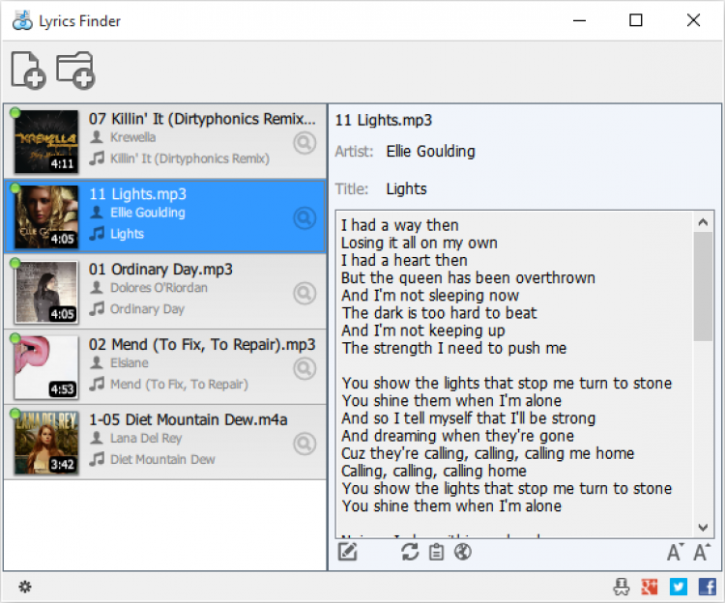This screenshot has width=725, height=603.
Task: Click the Google Plus icon
Action: coord(650,587)
